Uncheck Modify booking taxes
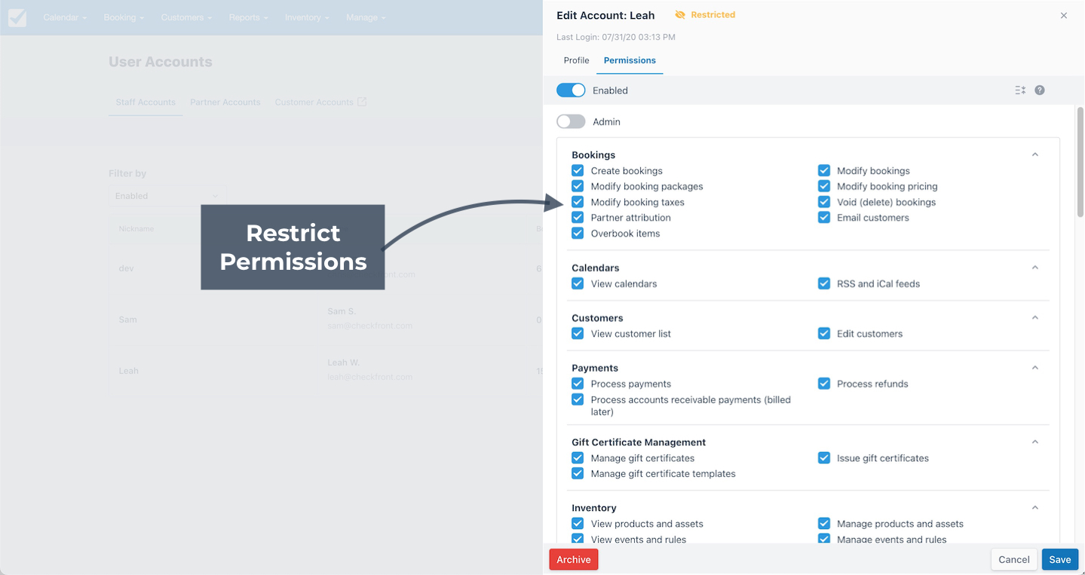Screen dimensions: 1085x575 (x=578, y=202)
